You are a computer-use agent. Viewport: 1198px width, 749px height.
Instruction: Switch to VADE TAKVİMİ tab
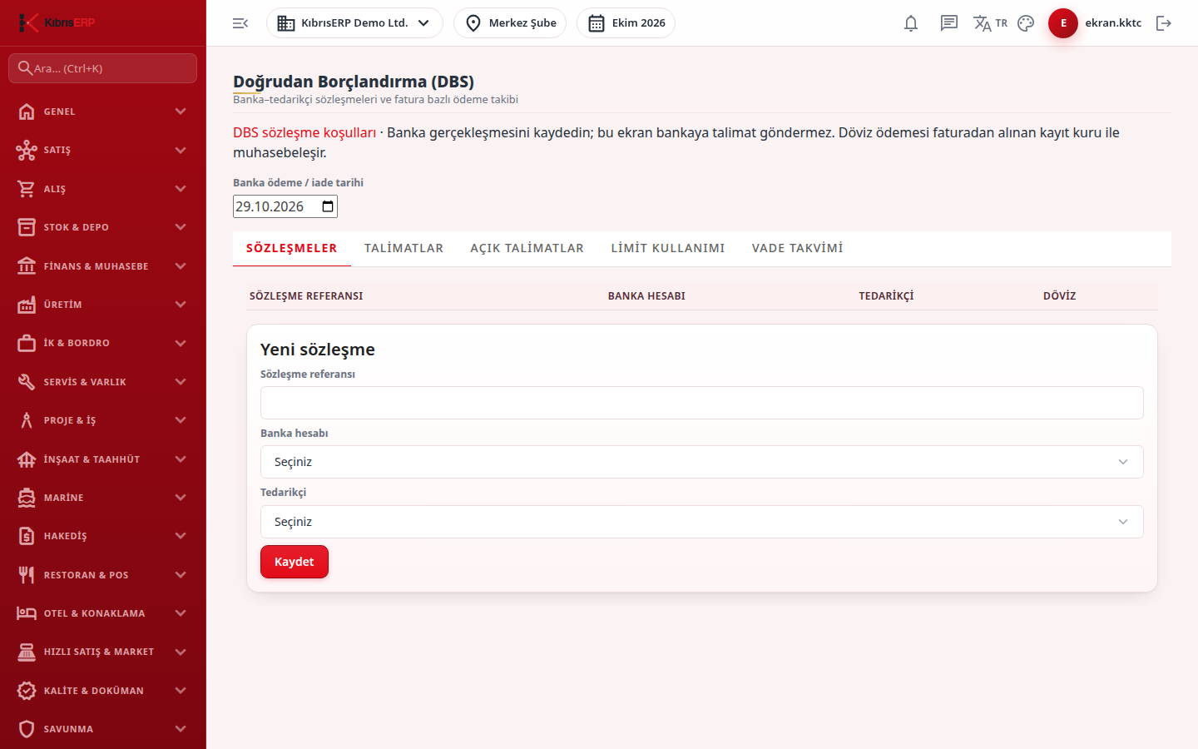click(x=798, y=248)
